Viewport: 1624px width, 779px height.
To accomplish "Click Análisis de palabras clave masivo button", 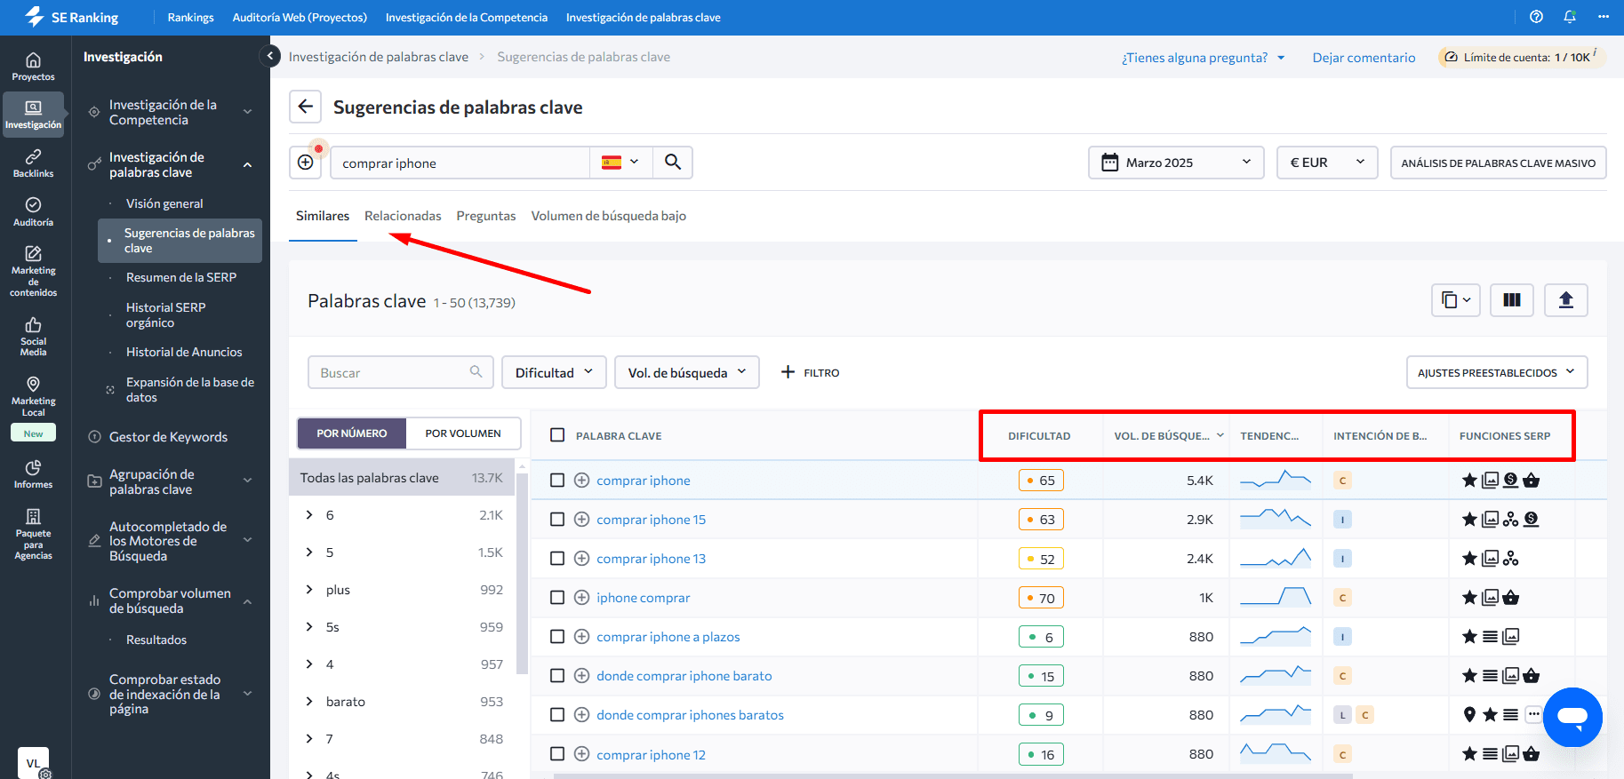I will pos(1498,163).
